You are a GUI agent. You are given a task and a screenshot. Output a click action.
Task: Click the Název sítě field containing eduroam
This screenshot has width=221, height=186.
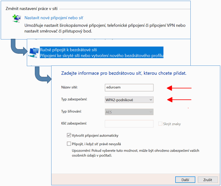(129, 88)
